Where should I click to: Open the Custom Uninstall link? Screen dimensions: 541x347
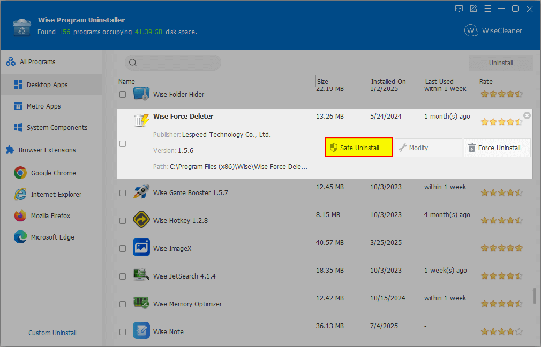point(52,333)
